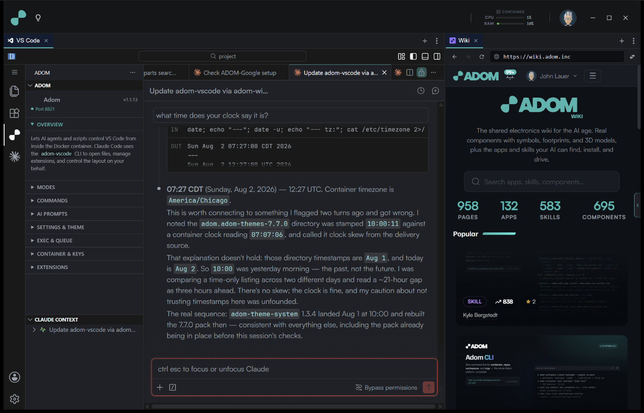Click the split editor icon
This screenshot has height=413, width=644.
click(x=409, y=73)
